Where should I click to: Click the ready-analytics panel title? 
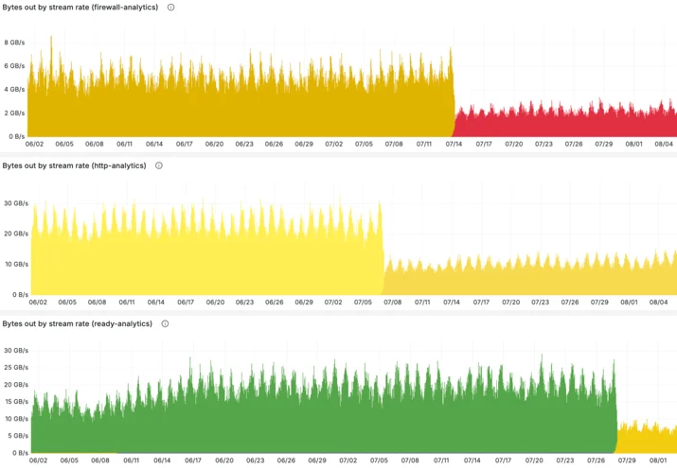[x=78, y=323]
